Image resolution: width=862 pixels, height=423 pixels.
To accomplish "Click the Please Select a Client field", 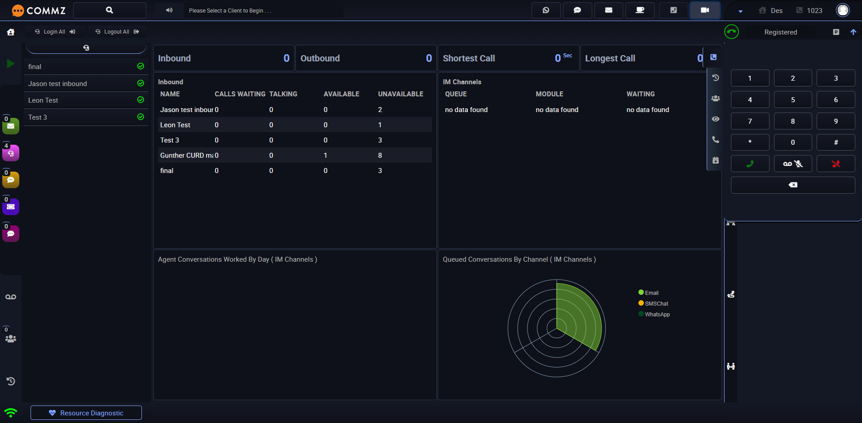I will (x=263, y=10).
